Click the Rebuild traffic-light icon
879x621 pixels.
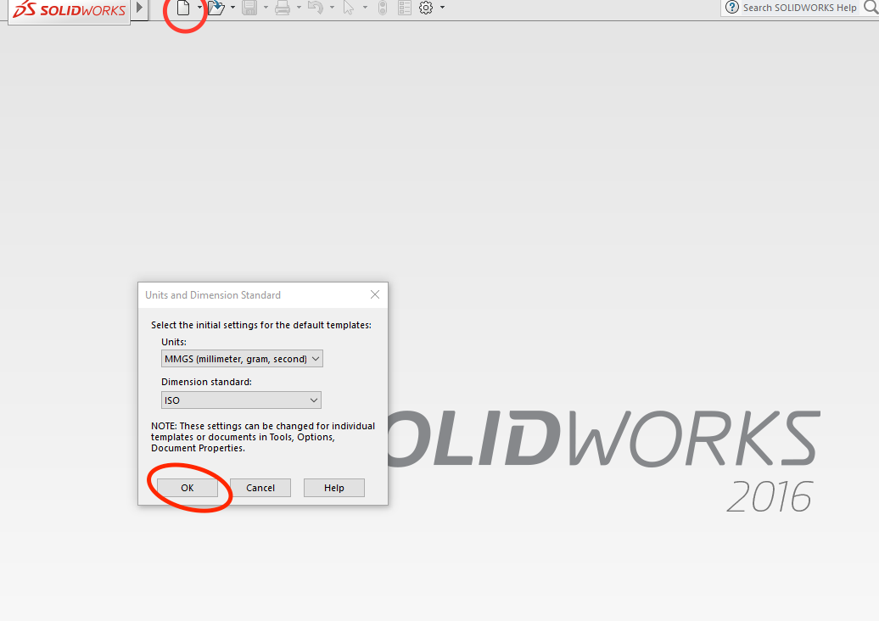(x=382, y=8)
